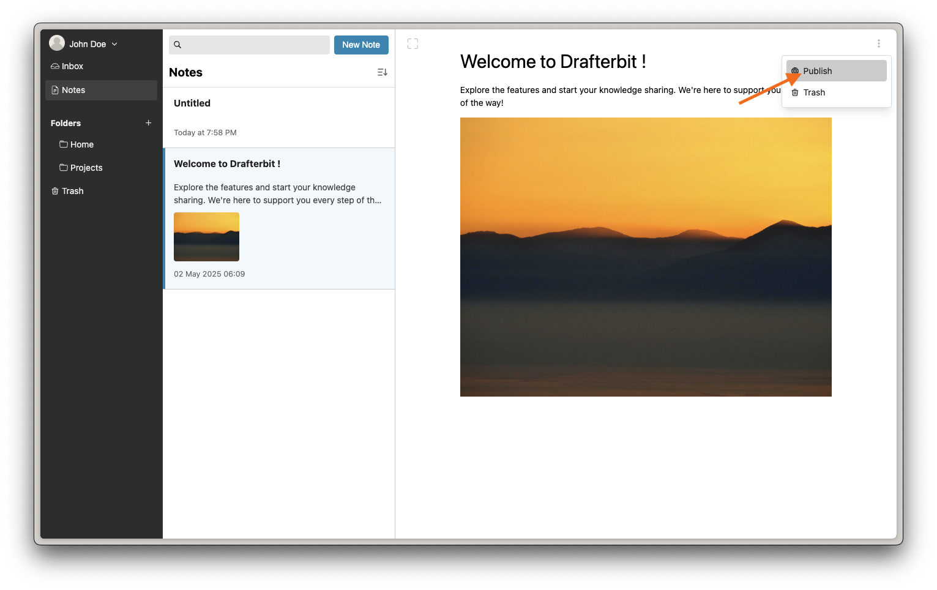
Task: Open the three-dot options menu
Action: [879, 43]
